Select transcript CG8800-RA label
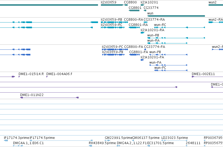 point(133,19)
